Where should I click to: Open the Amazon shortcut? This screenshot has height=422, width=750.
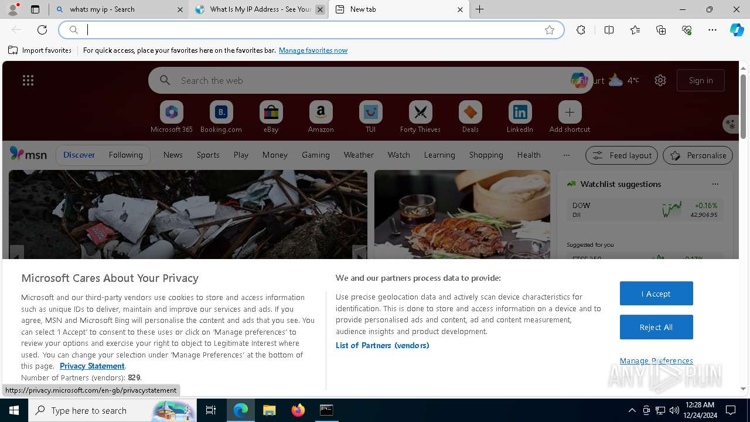tap(321, 117)
